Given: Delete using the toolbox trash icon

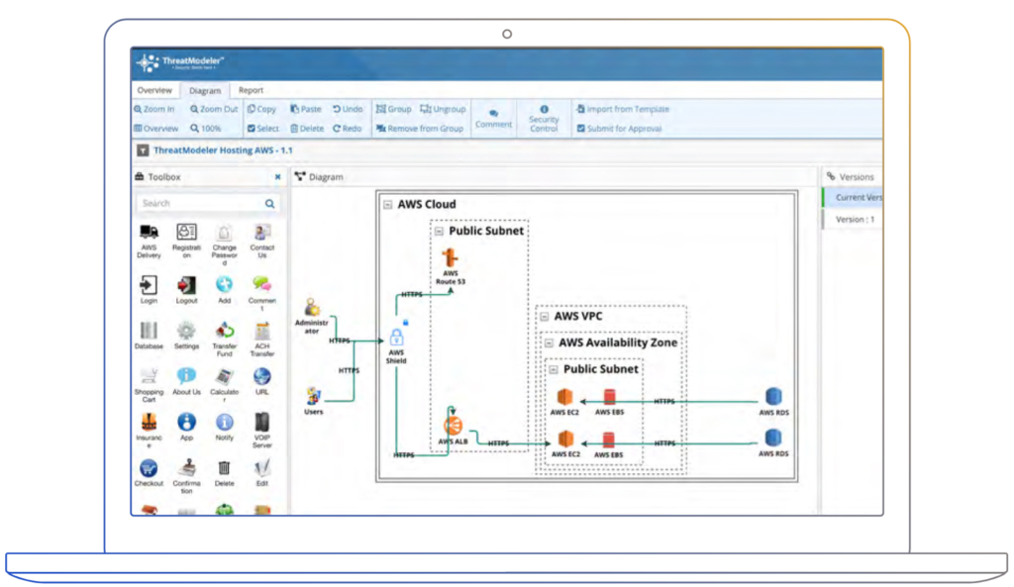Looking at the screenshot, I should click(x=224, y=468).
